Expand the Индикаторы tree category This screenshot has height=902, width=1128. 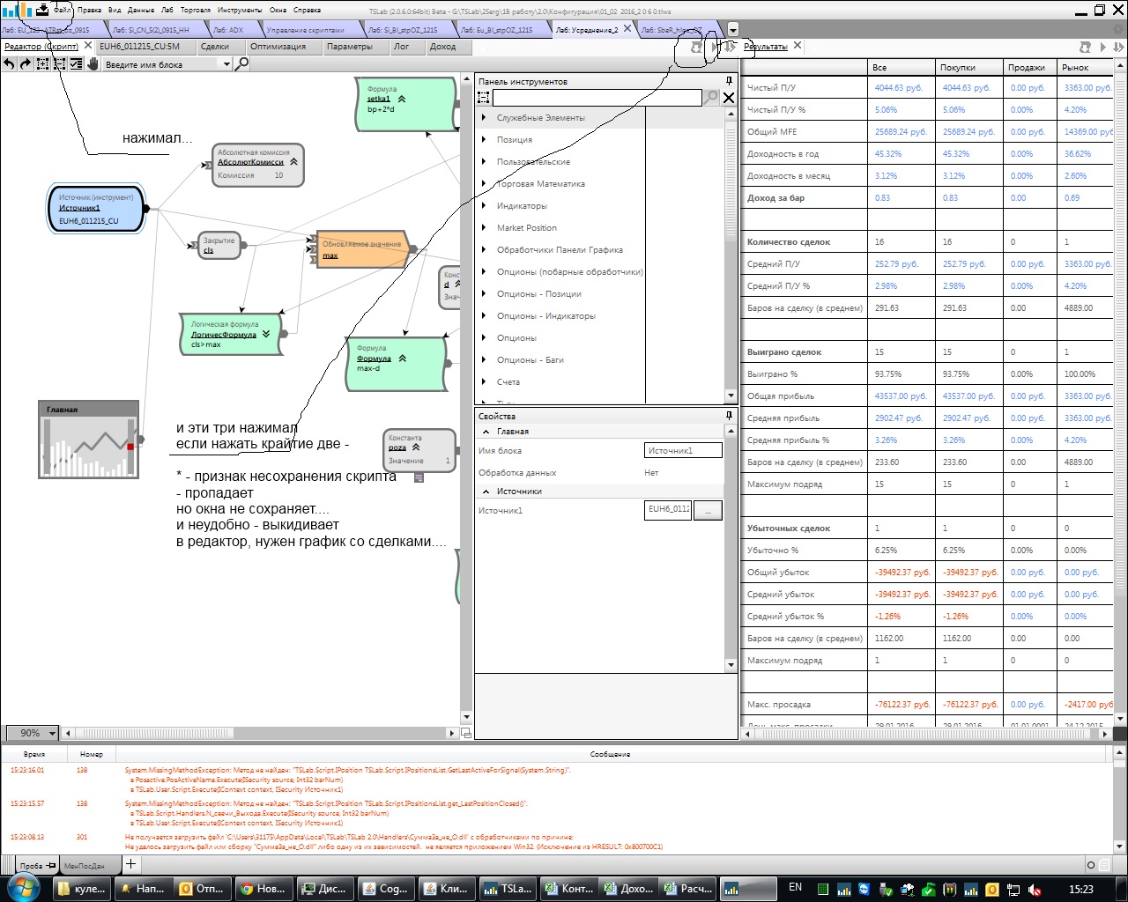pos(484,206)
